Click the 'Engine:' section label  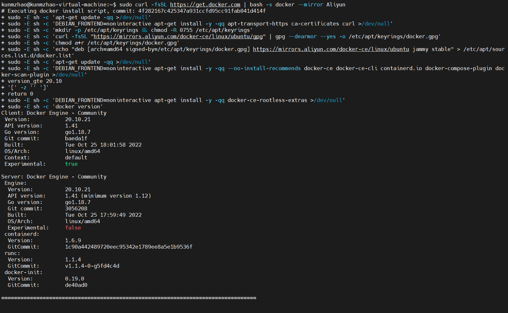click(x=16, y=183)
